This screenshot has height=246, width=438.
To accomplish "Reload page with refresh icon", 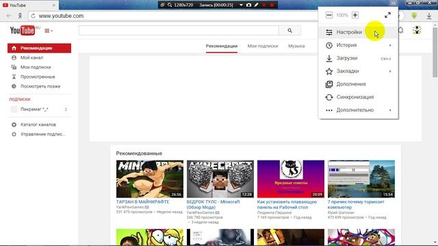I will coord(33,16).
